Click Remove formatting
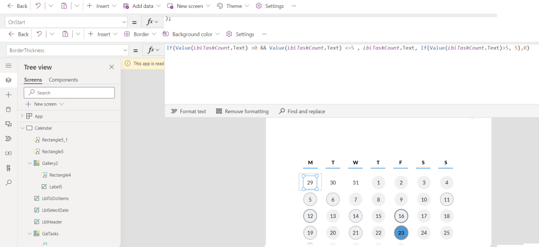The height and width of the screenshot is (247, 539). coord(242,111)
